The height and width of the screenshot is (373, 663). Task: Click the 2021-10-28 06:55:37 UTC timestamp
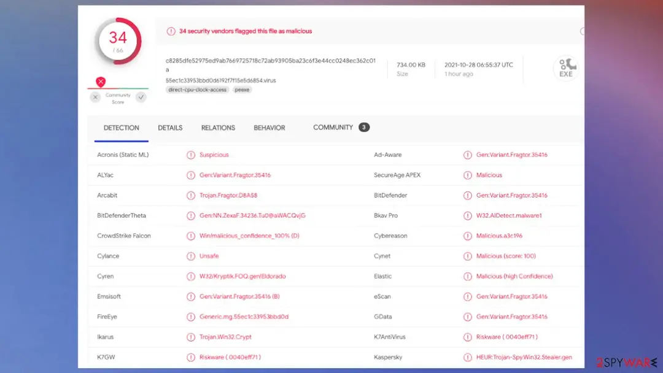pyautogui.click(x=479, y=64)
